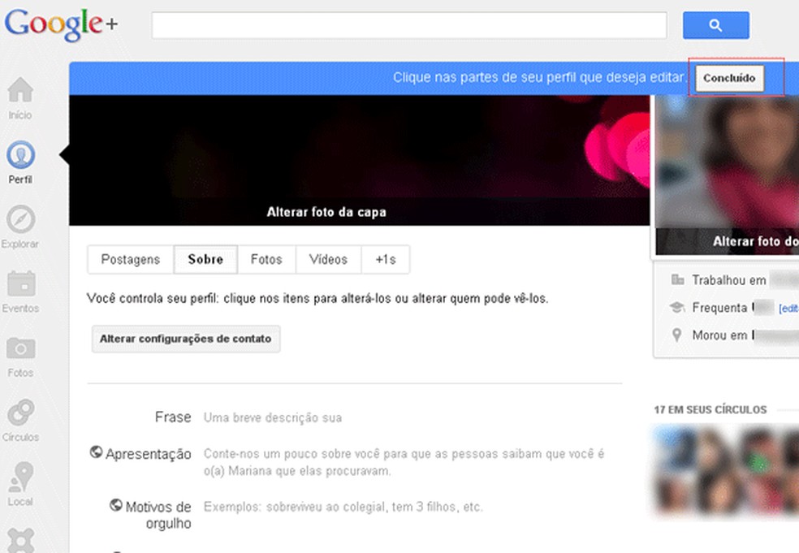Switch to the Postagens tab
799x553 pixels.
131,259
